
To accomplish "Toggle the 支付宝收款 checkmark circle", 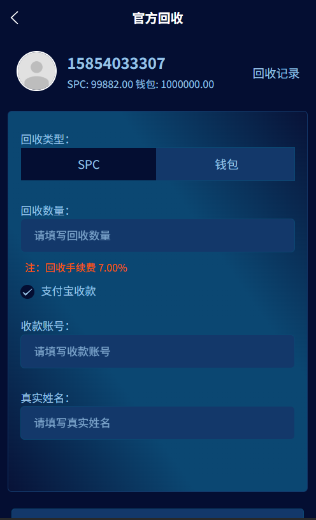I will (x=27, y=292).
